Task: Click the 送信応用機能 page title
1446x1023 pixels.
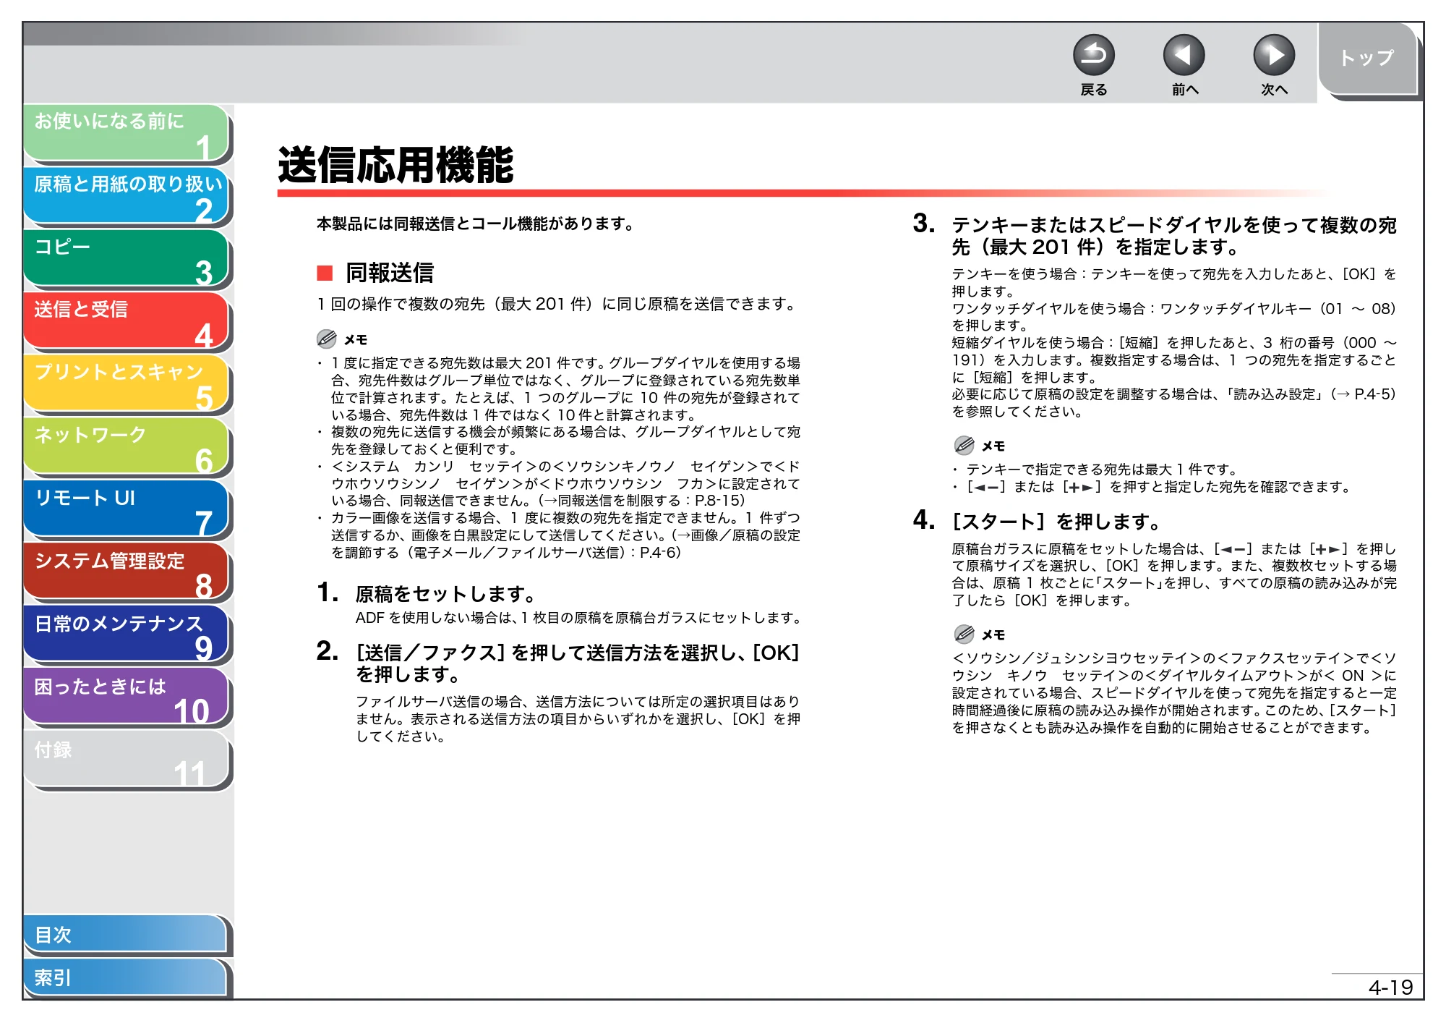Action: point(395,166)
